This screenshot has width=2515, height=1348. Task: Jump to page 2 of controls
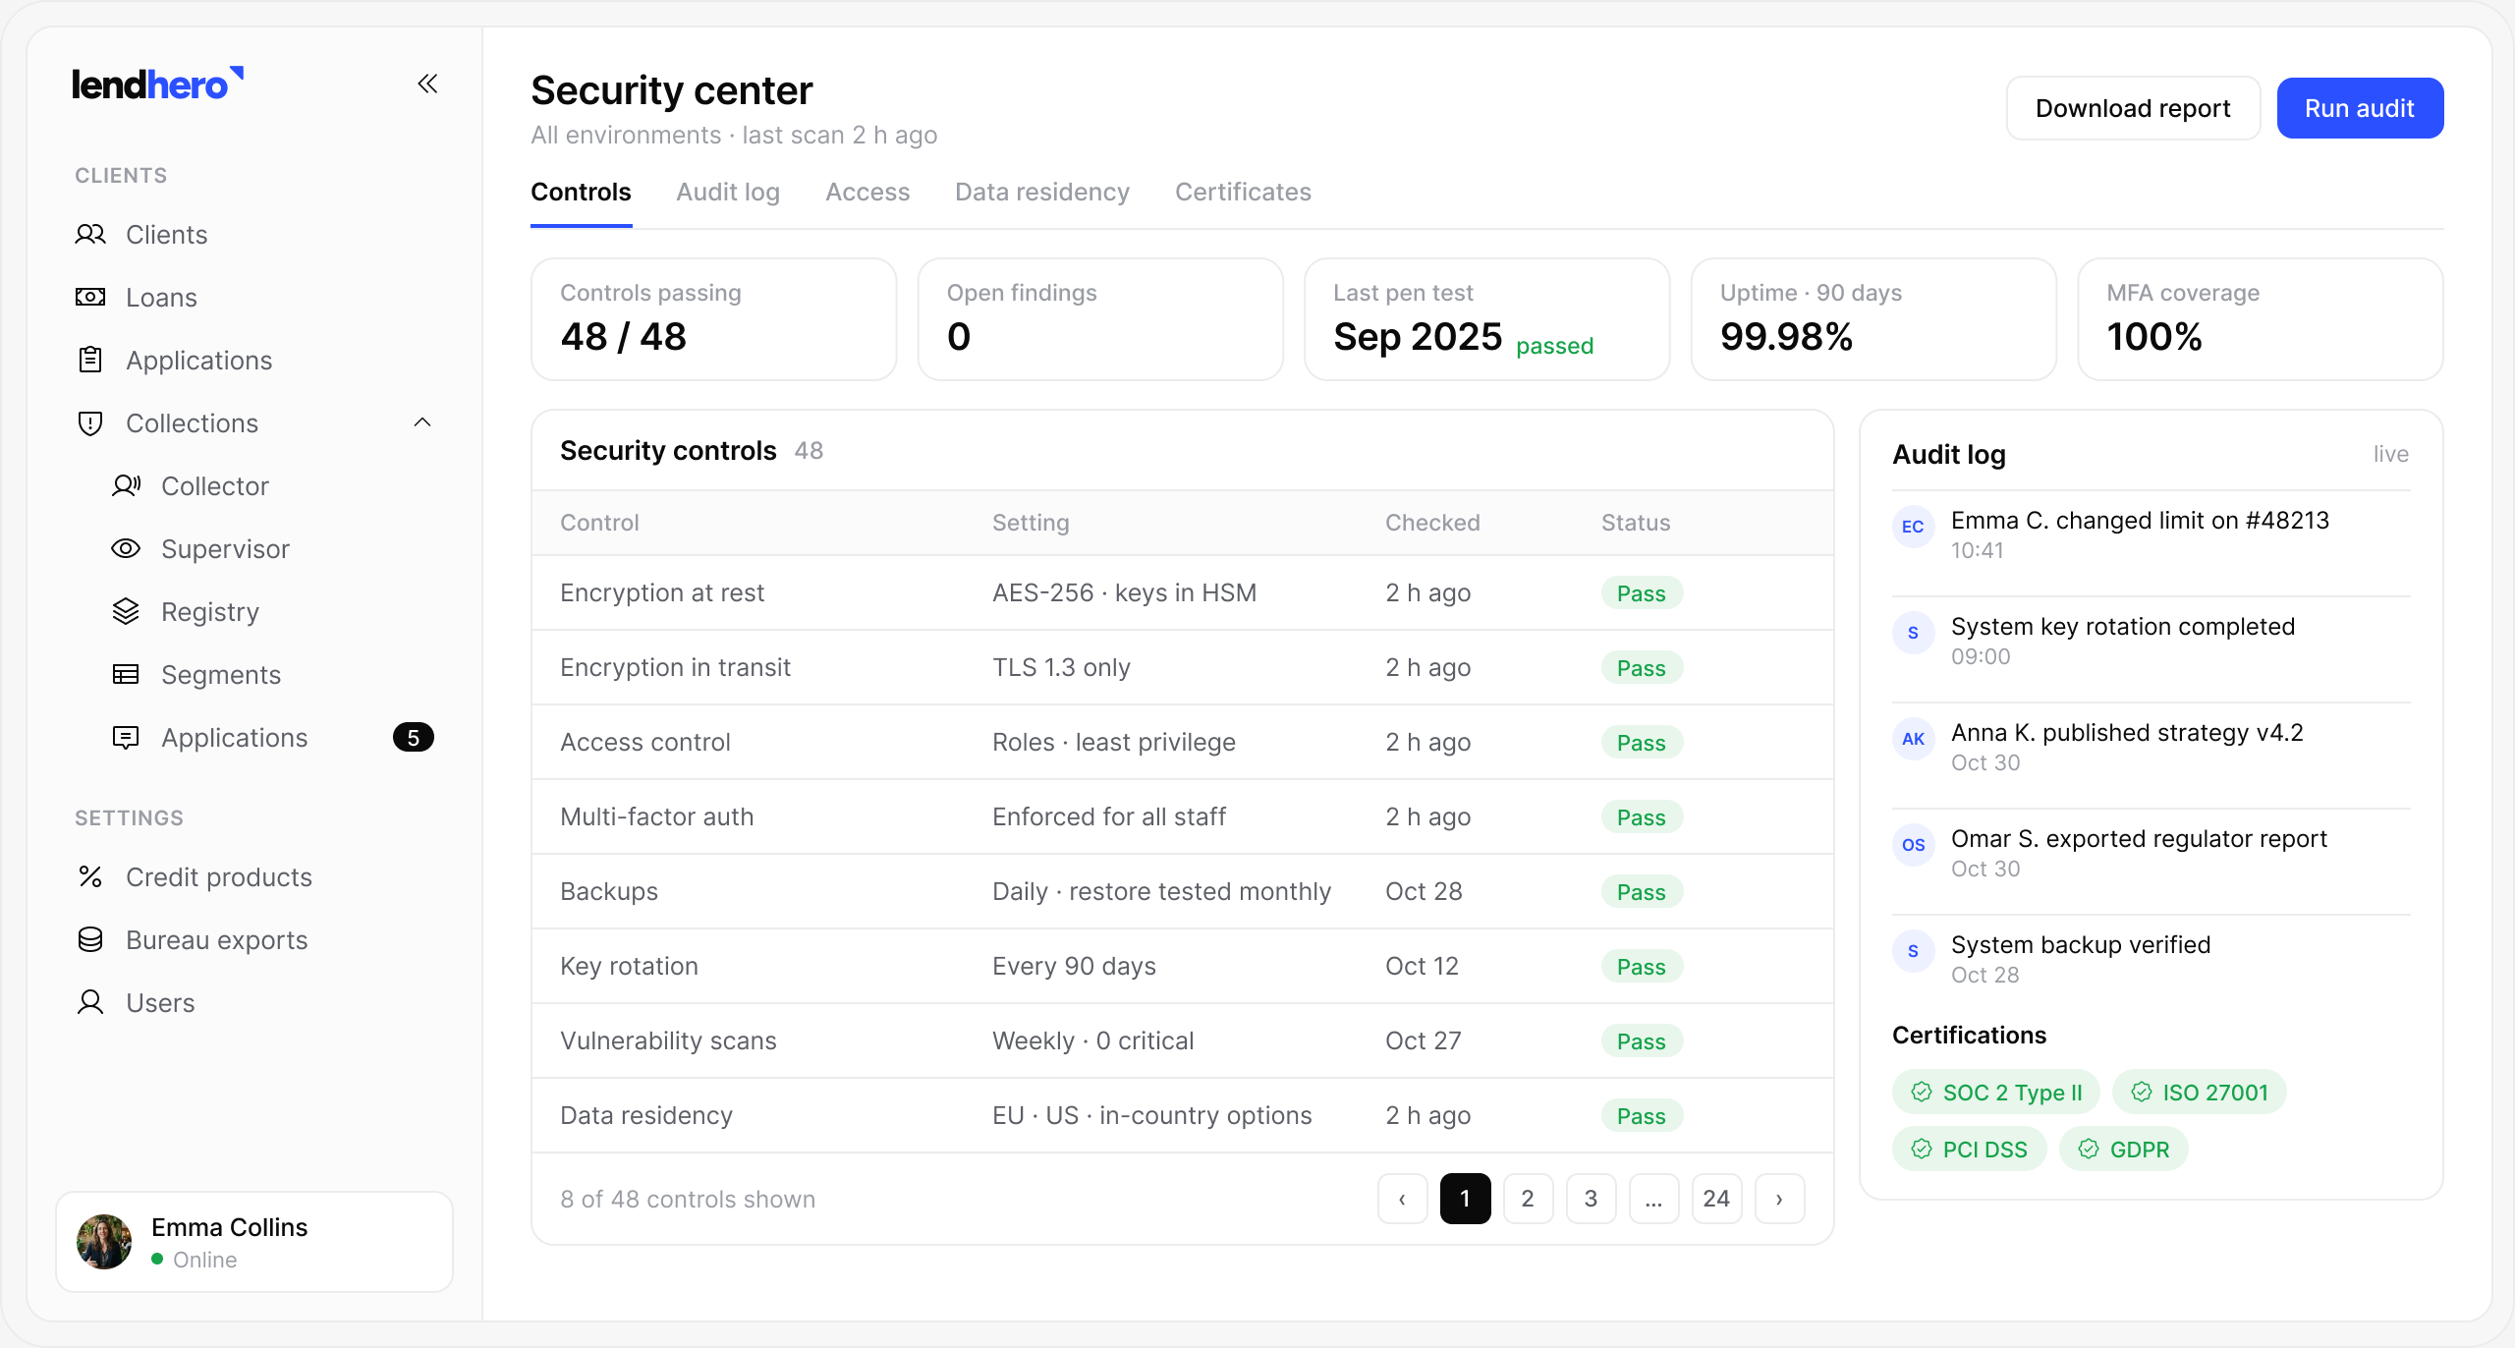tap(1528, 1199)
